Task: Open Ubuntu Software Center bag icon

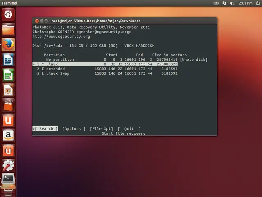Action: coord(8,105)
